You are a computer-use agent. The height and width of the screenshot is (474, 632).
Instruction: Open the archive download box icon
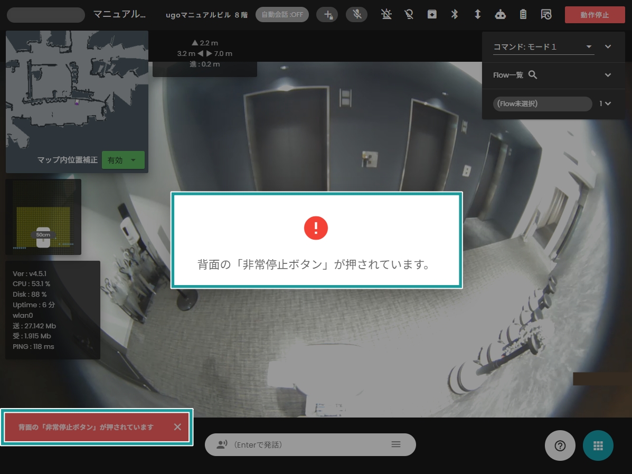point(432,14)
